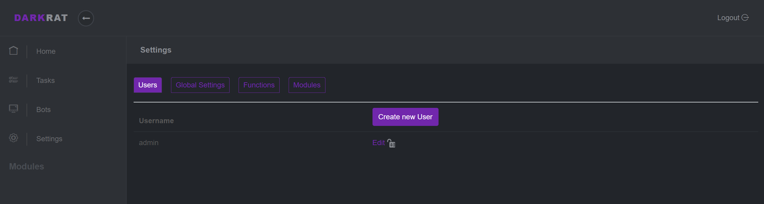Click the Home house icon in sidebar
This screenshot has width=764, height=204.
[14, 50]
